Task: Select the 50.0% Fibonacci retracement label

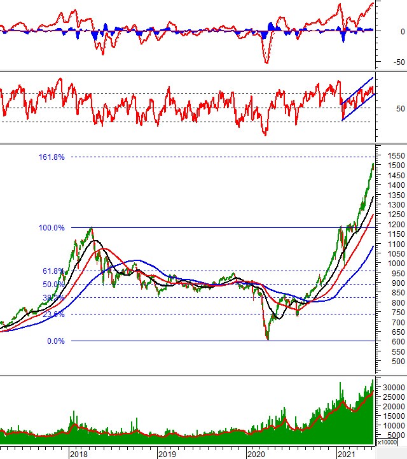Action: point(53,284)
